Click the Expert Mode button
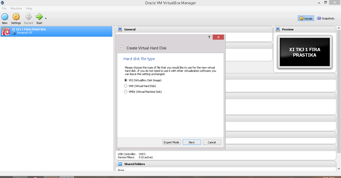341x178 pixels. click(x=171, y=142)
